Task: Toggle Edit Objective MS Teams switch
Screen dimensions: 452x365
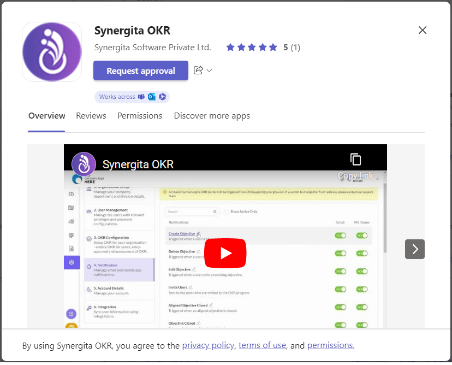Action: pyautogui.click(x=362, y=271)
